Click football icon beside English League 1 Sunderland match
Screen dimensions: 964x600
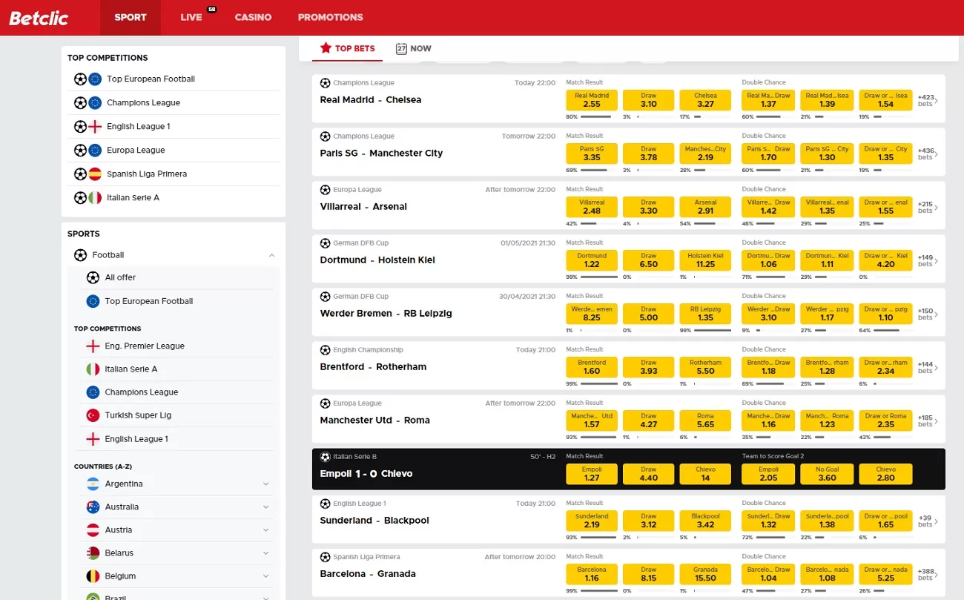(325, 504)
